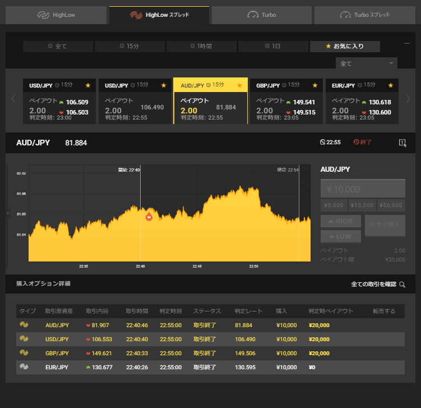Click the 81.907 trade entry value
This screenshot has height=408, width=421.
coord(100,325)
